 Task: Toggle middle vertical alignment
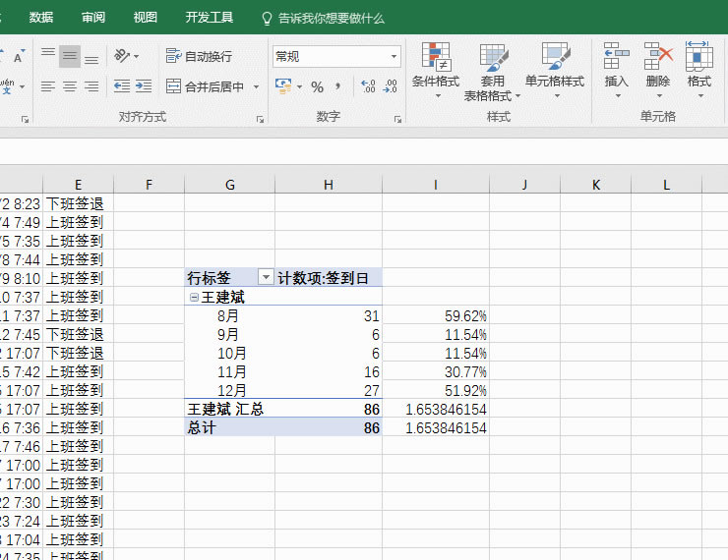pyautogui.click(x=70, y=56)
